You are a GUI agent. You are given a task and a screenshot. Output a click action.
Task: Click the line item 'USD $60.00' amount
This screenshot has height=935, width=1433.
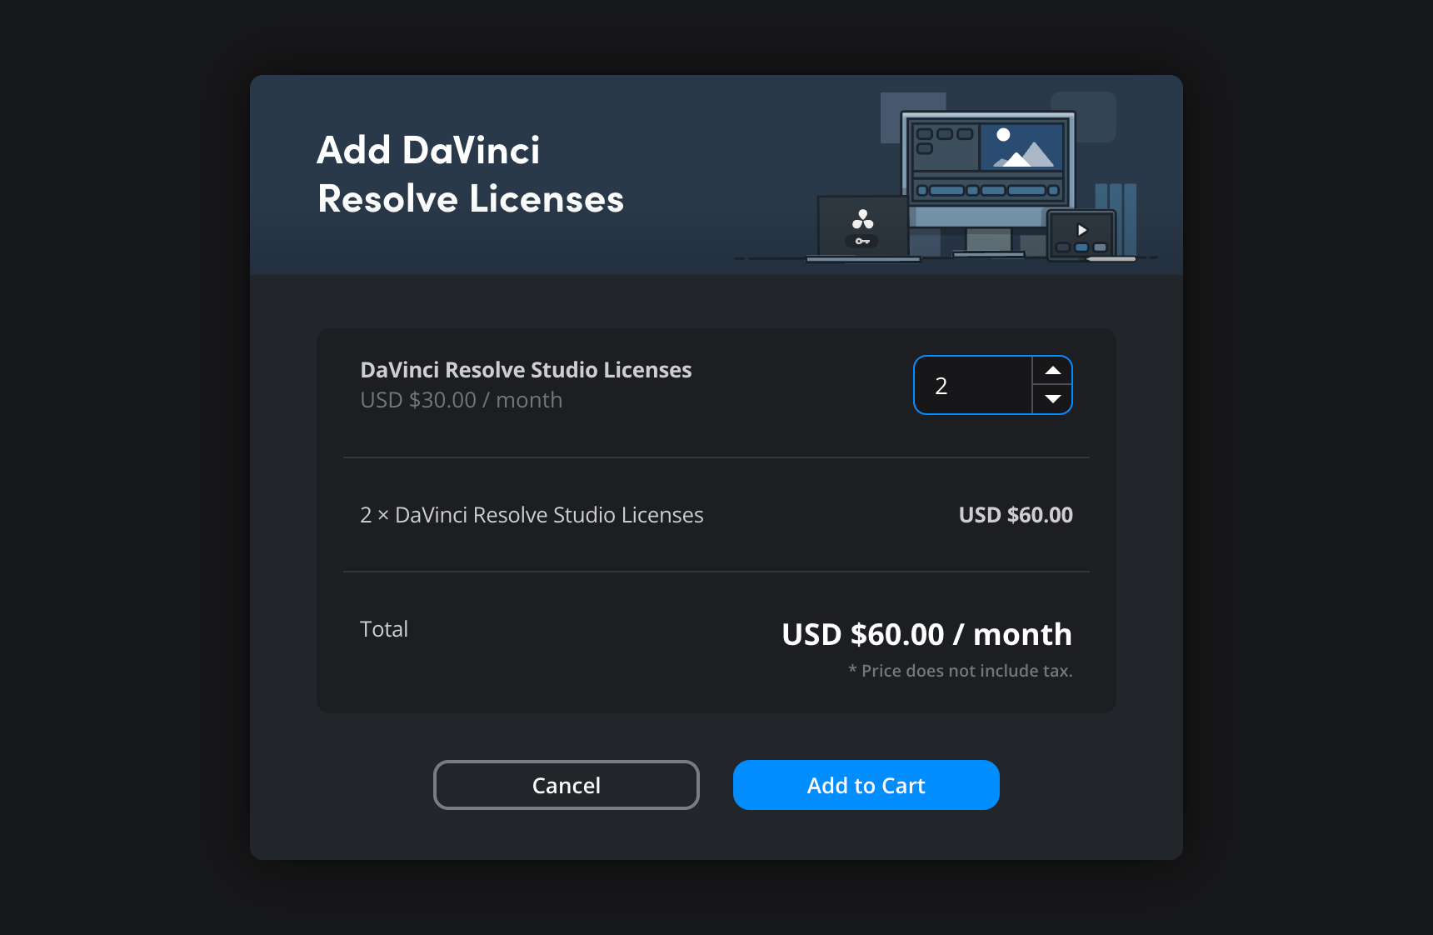pyautogui.click(x=1016, y=515)
